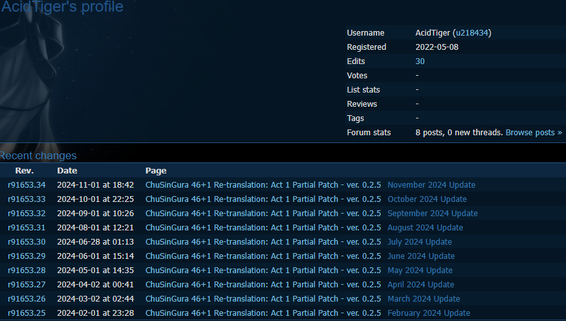This screenshot has width=566, height=321.
Task: Click the date 2024-06-01 at 15:14
Action: click(x=95, y=256)
